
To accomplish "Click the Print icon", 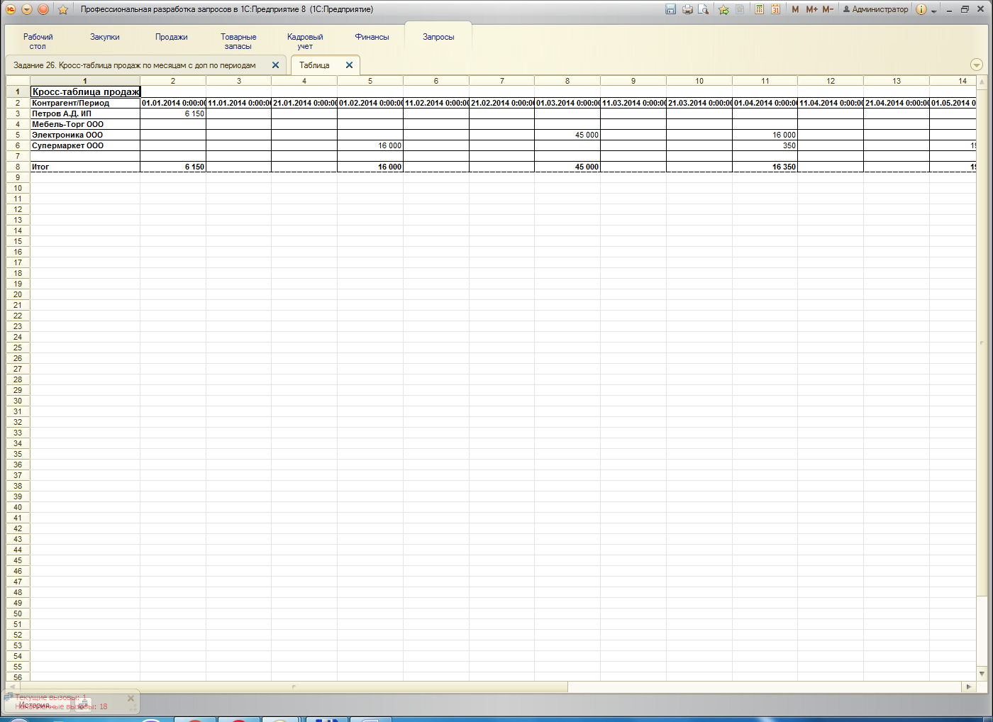I will [687, 9].
